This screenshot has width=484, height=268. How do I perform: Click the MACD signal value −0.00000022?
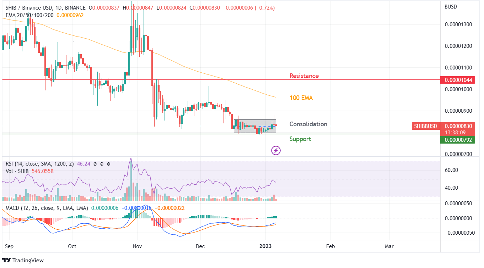tap(170, 208)
